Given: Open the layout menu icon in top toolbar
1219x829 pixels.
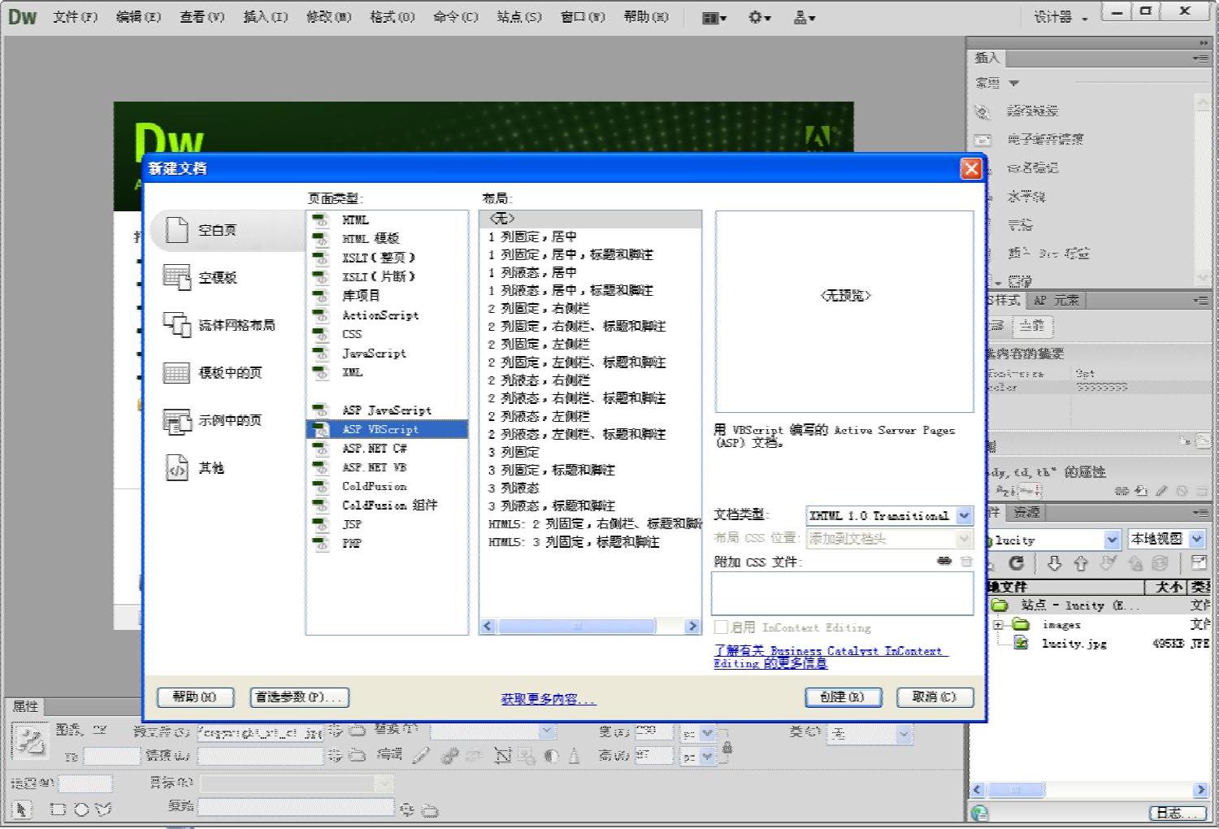Looking at the screenshot, I should pyautogui.click(x=714, y=17).
